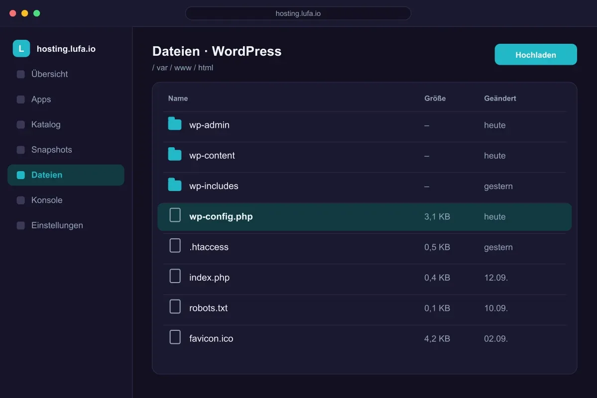Click the index.php file icon

(x=175, y=276)
